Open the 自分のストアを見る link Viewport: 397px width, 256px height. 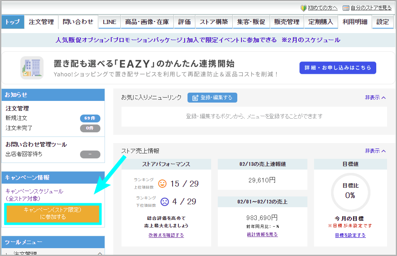[x=371, y=8]
